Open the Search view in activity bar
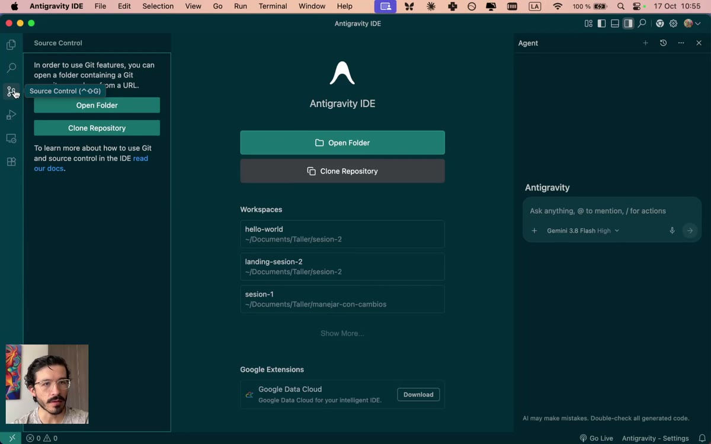The height and width of the screenshot is (444, 711). click(x=11, y=68)
